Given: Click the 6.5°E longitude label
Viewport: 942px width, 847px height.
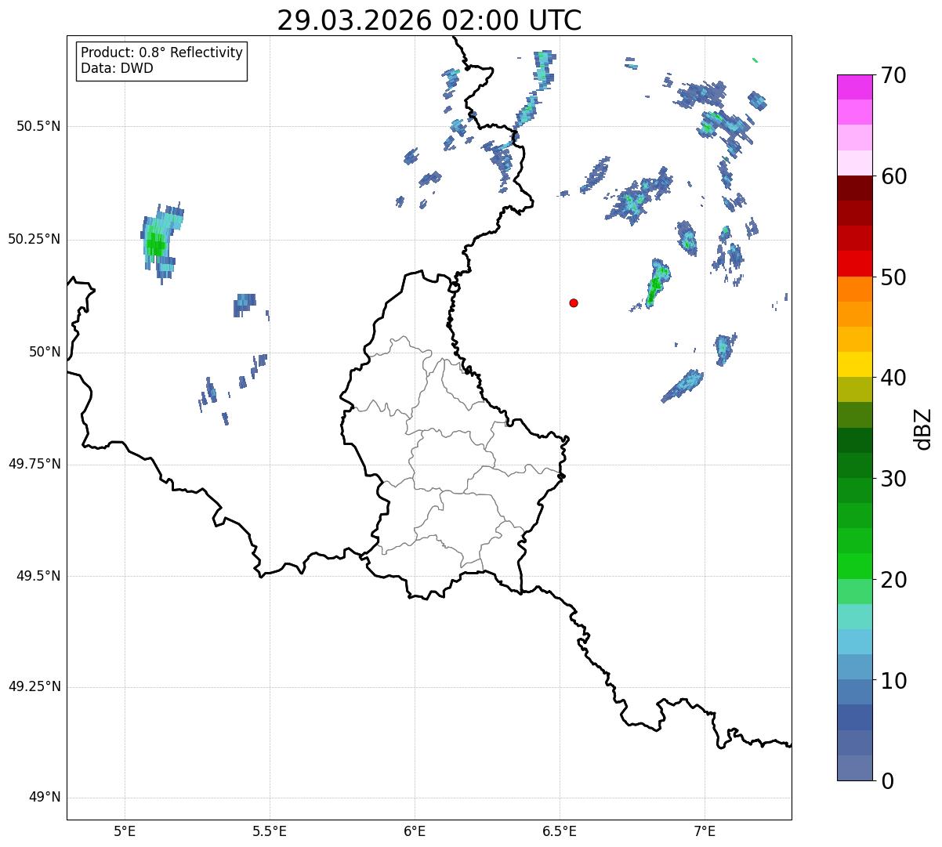Looking at the screenshot, I should (x=560, y=831).
